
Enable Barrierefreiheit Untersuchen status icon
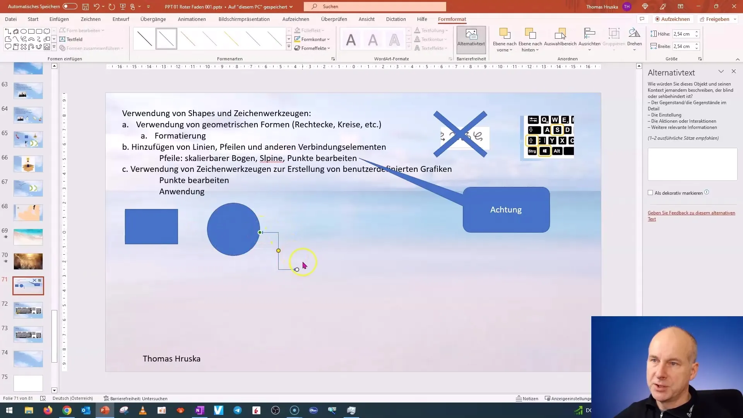pos(104,398)
